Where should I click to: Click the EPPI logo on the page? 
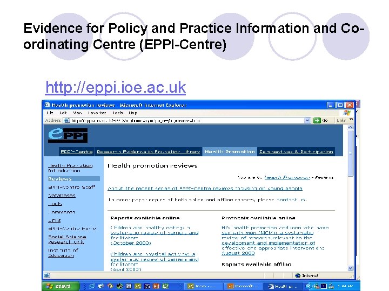(68, 135)
